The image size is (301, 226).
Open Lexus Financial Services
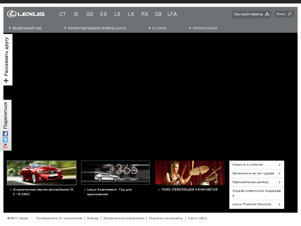pyautogui.click(x=257, y=204)
